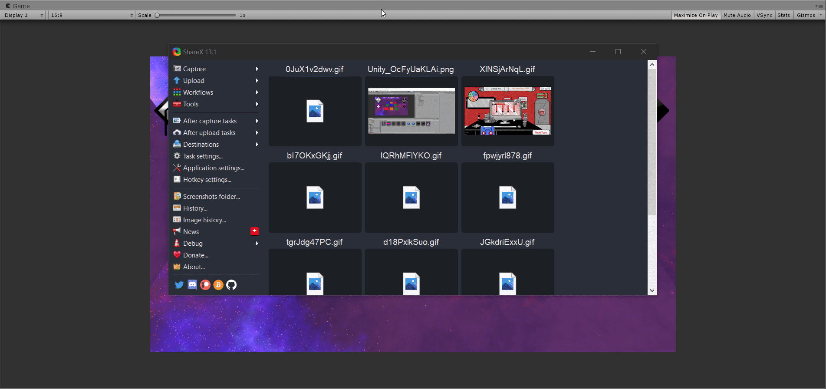The height and width of the screenshot is (389, 826).
Task: Click the scroll up arrow
Action: pyautogui.click(x=652, y=65)
